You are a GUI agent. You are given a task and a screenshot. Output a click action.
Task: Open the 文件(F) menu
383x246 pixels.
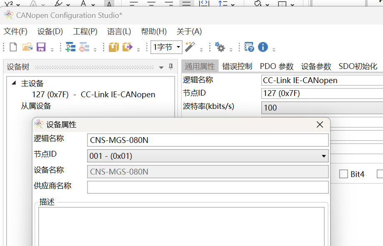[x=15, y=32]
